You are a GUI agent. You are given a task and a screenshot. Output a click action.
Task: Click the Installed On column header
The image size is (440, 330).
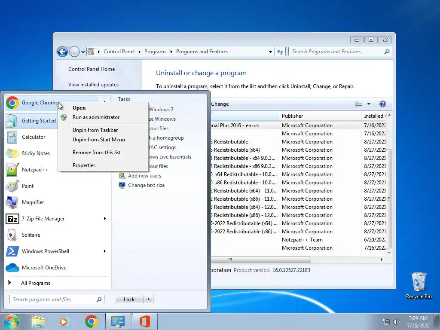[x=375, y=116]
